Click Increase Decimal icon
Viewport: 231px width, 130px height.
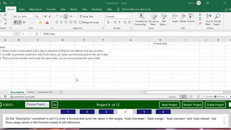pos(125,22)
